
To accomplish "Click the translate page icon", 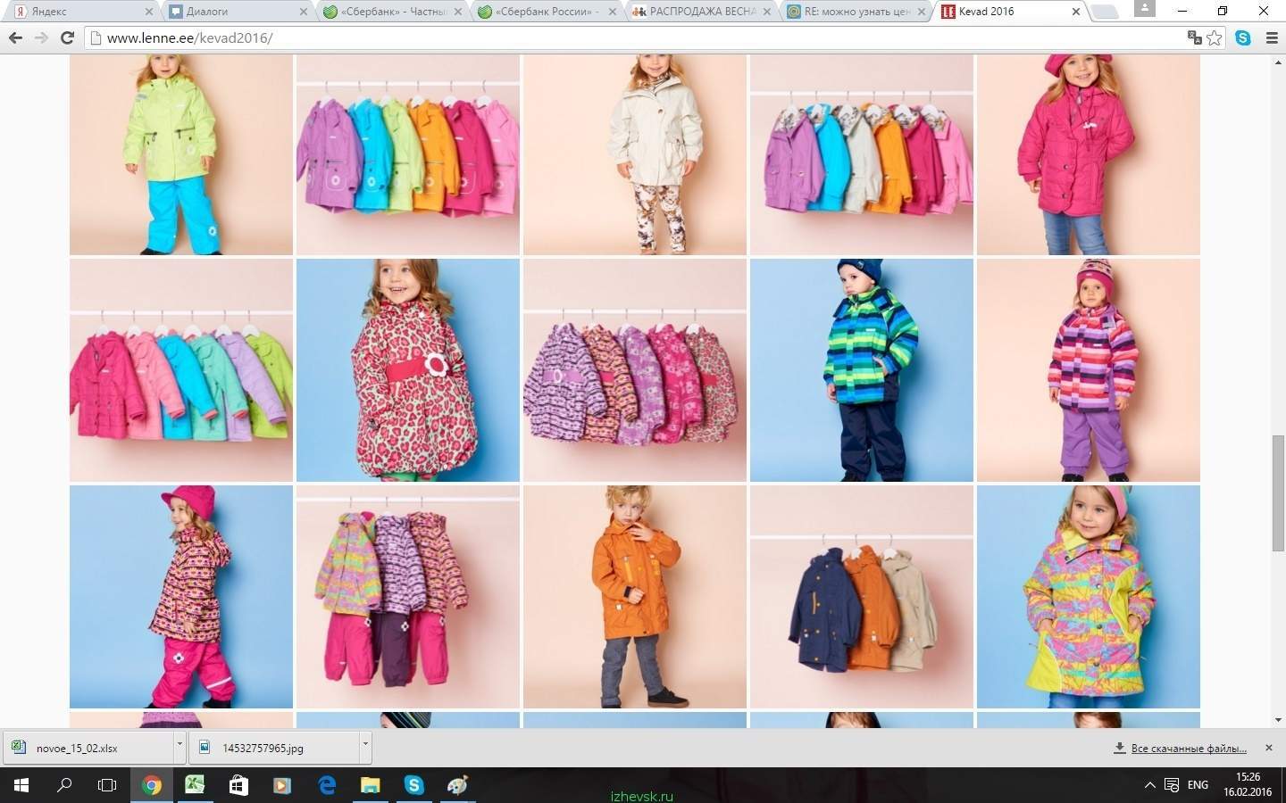I will point(1194,37).
